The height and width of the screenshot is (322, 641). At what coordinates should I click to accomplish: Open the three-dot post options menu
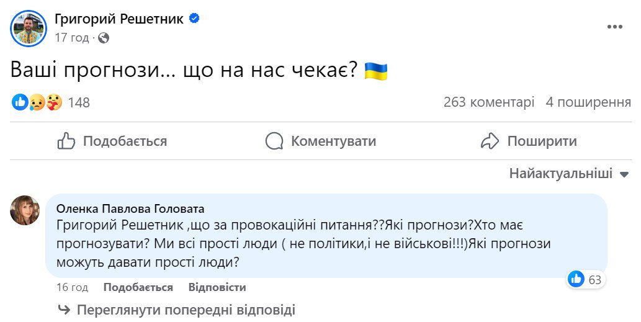point(614,27)
